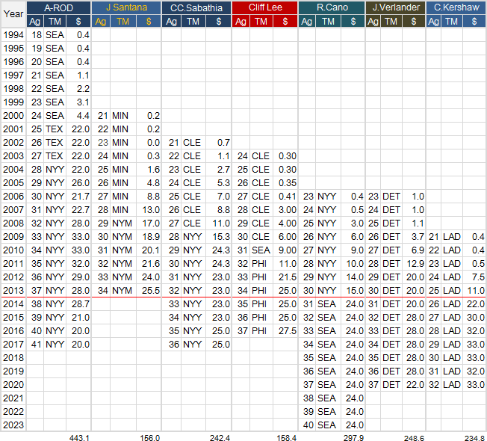Select Cliff Lee's 2006 salary 0.41

[x=285, y=196]
